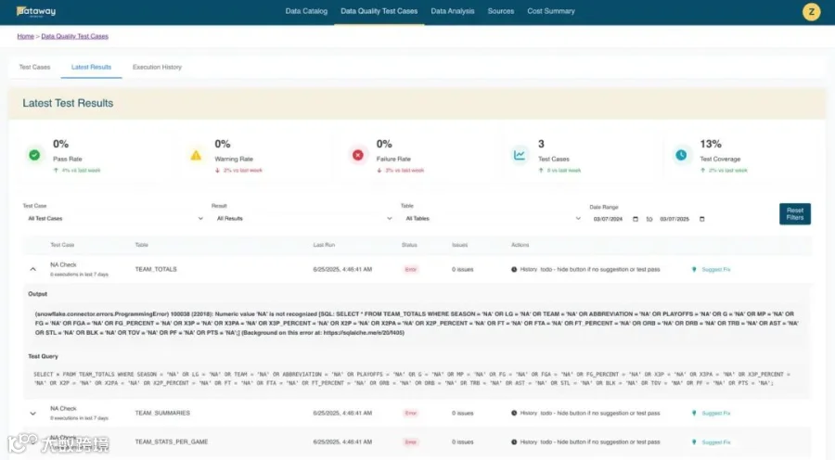The height and width of the screenshot is (460, 835).
Task: Click the Error status badge for TEAM_TOTALS
Action: point(411,269)
